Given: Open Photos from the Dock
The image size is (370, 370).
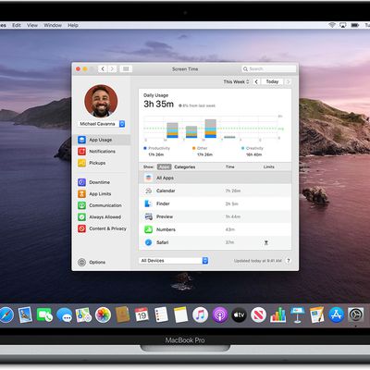Looking at the screenshot, I should click(103, 315).
